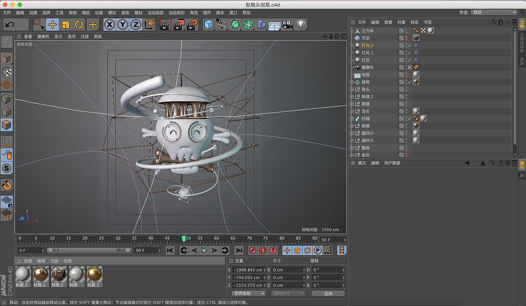Image resolution: width=526 pixels, height=306 pixels.
Task: Click the timeline playhead at frame 50
Action: pyautogui.click(x=184, y=239)
